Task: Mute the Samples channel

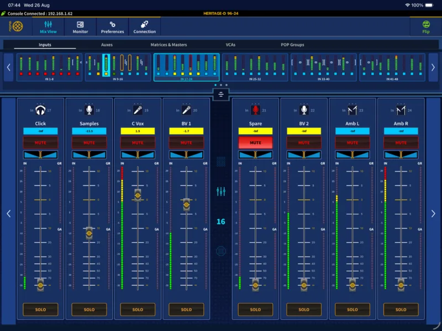Action: pos(89,143)
